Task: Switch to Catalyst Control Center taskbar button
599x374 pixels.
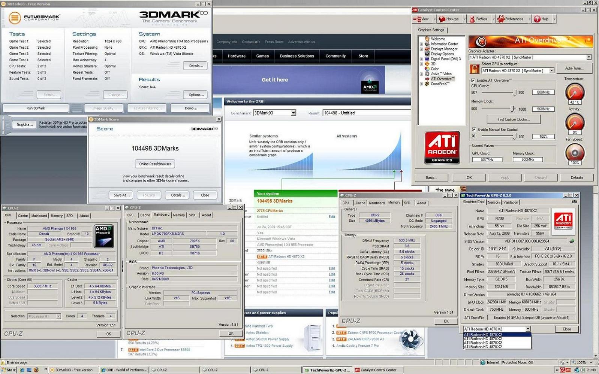Action: (378, 370)
